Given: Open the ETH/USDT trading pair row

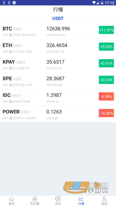Looking at the screenshot, I should (x=58, y=48).
